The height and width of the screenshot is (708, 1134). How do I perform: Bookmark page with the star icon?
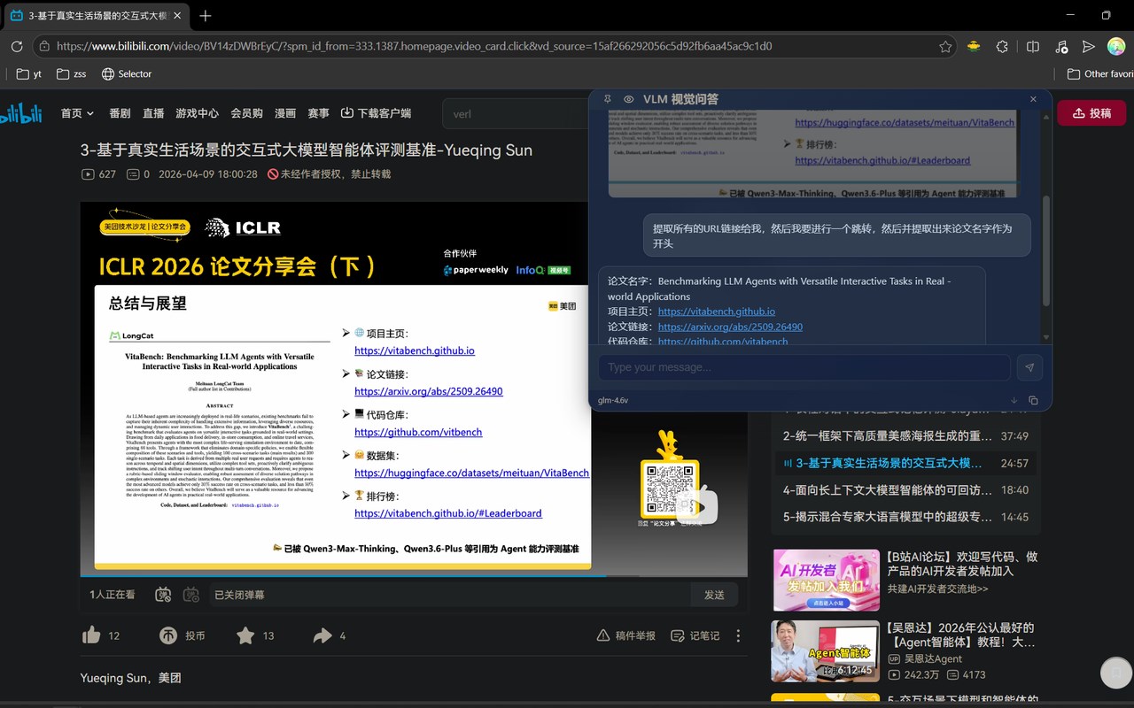click(x=945, y=46)
